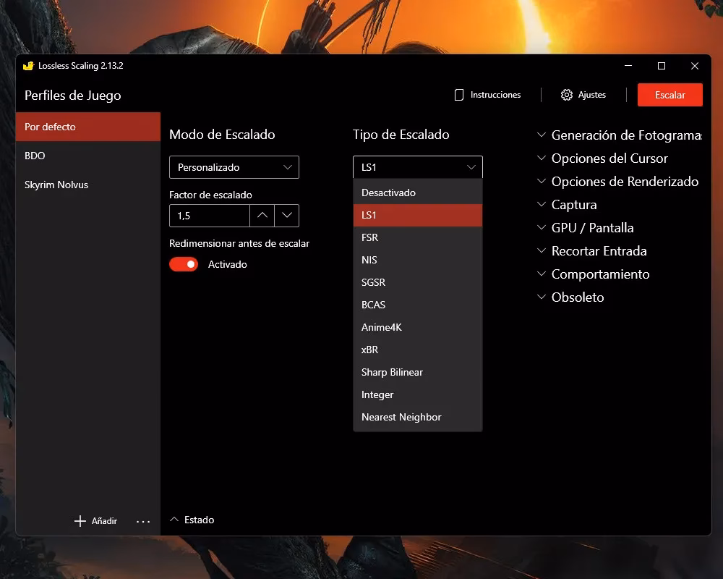This screenshot has width=723, height=579.
Task: Open Instrucciones from the header
Action: click(x=487, y=95)
